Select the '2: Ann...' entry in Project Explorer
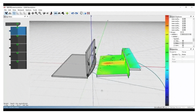The height and width of the screenshot is (112, 196). point(176,45)
